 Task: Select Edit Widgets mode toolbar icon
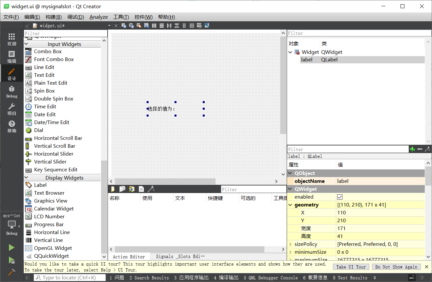coord(124,26)
